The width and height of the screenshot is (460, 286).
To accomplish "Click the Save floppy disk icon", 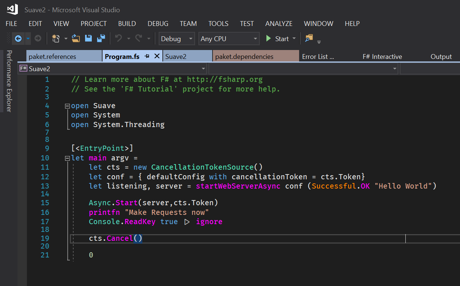I will (88, 39).
